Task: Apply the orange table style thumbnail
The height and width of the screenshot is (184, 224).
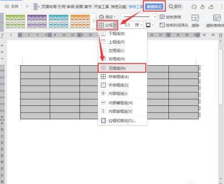Action: coord(80,21)
